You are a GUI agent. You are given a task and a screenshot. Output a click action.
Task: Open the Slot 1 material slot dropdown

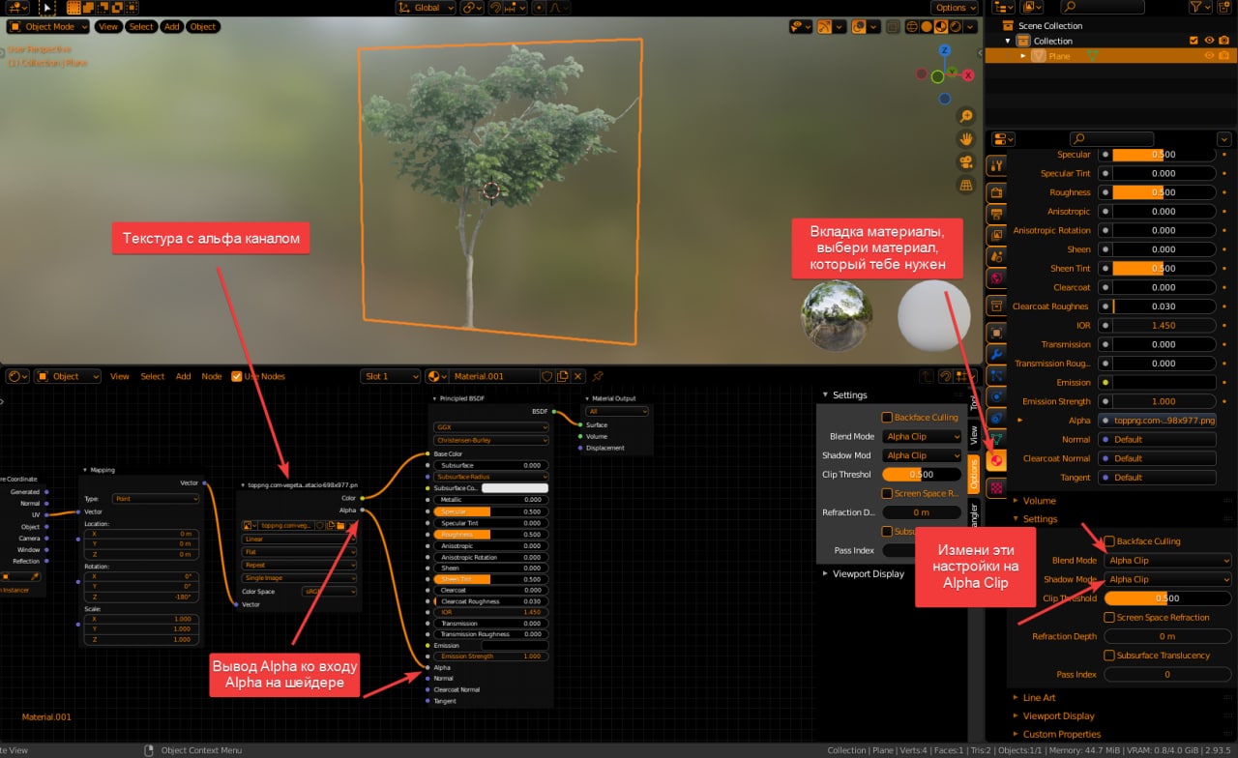pos(391,376)
